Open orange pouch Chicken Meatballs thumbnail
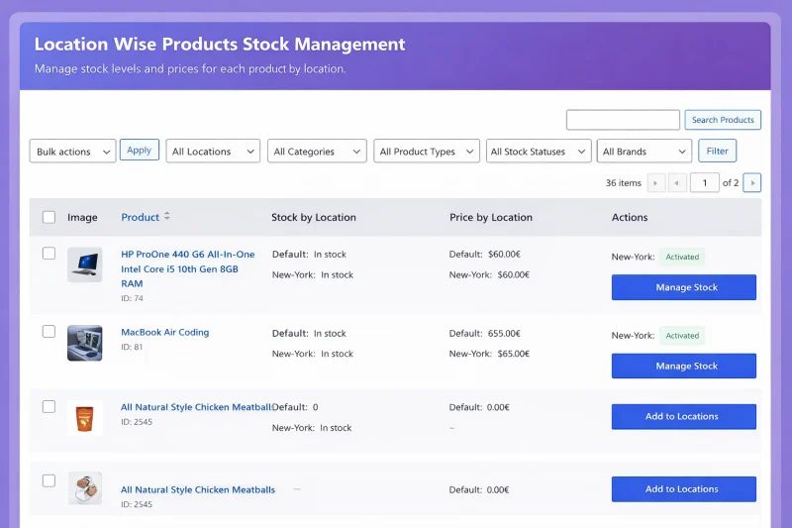This screenshot has height=528, width=792. pos(85,418)
